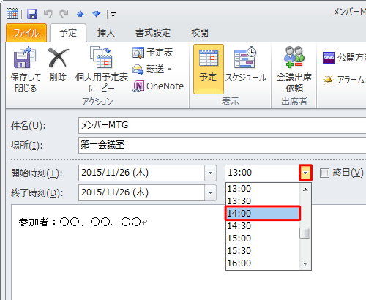Click the アラーム reminder bell icon

tap(329, 80)
